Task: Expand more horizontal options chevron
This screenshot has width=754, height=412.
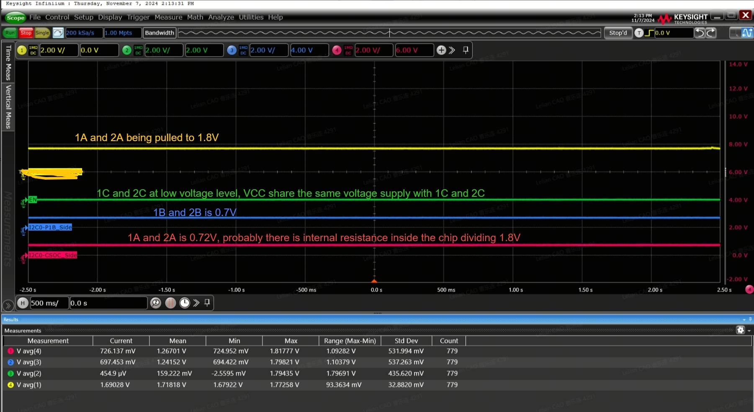Action: (x=196, y=303)
